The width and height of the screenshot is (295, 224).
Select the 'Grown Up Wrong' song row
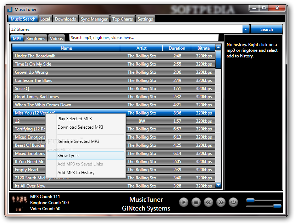(114, 72)
